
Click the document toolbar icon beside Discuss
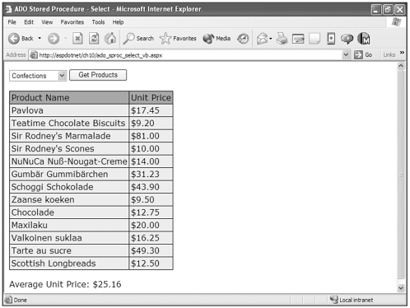coord(331,39)
